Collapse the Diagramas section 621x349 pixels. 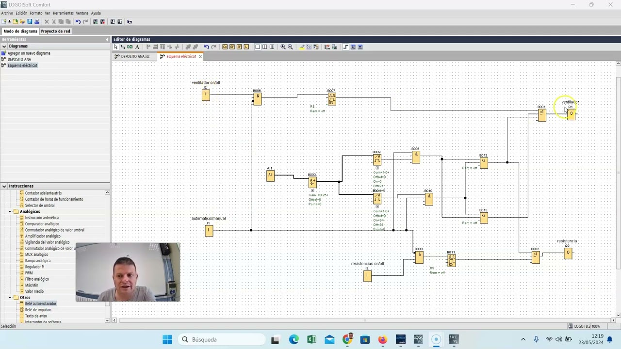[4, 46]
